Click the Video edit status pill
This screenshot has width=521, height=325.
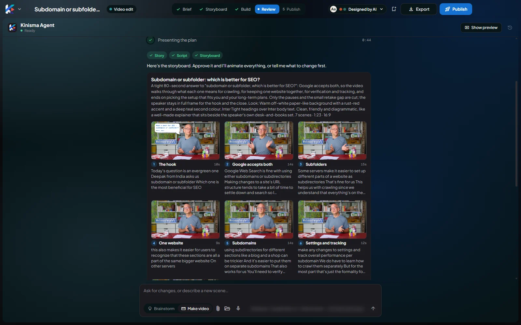pos(121,9)
